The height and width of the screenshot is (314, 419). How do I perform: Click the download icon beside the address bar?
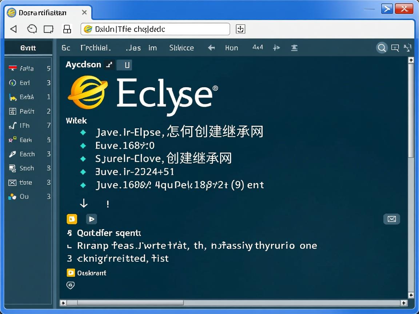click(x=240, y=29)
